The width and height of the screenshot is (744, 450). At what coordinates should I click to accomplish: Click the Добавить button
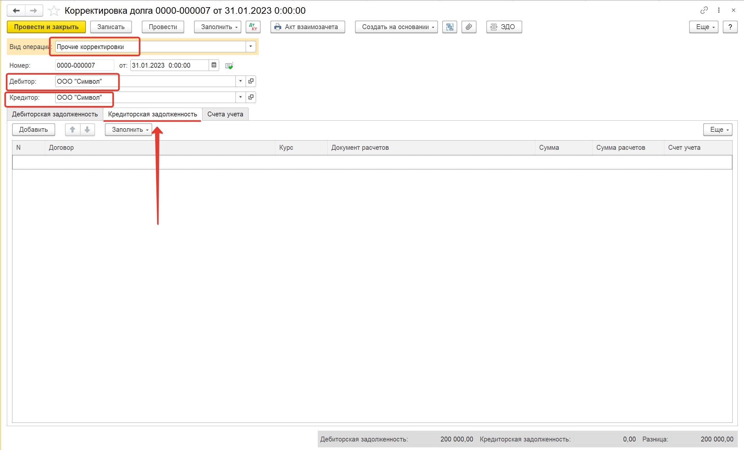(34, 130)
